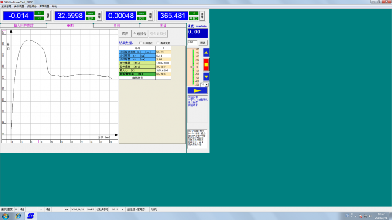392x220 pixels.
Task: Select the sample width value cell 5.11
Action: tap(163, 56)
